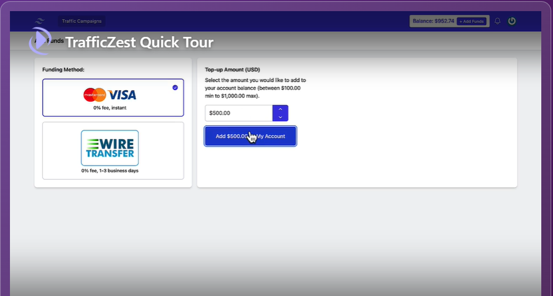Open the Traffic Campaigns menu item

point(82,21)
